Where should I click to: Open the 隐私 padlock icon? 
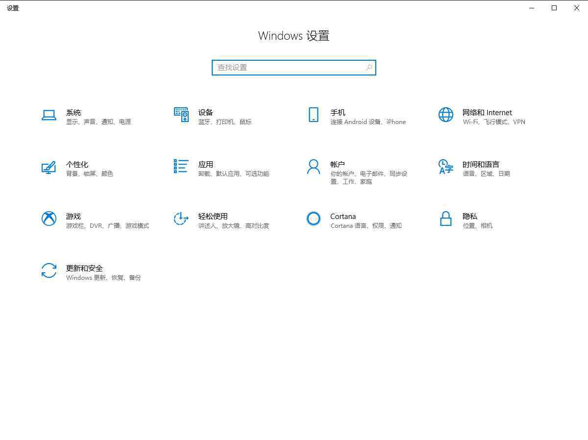pos(446,219)
